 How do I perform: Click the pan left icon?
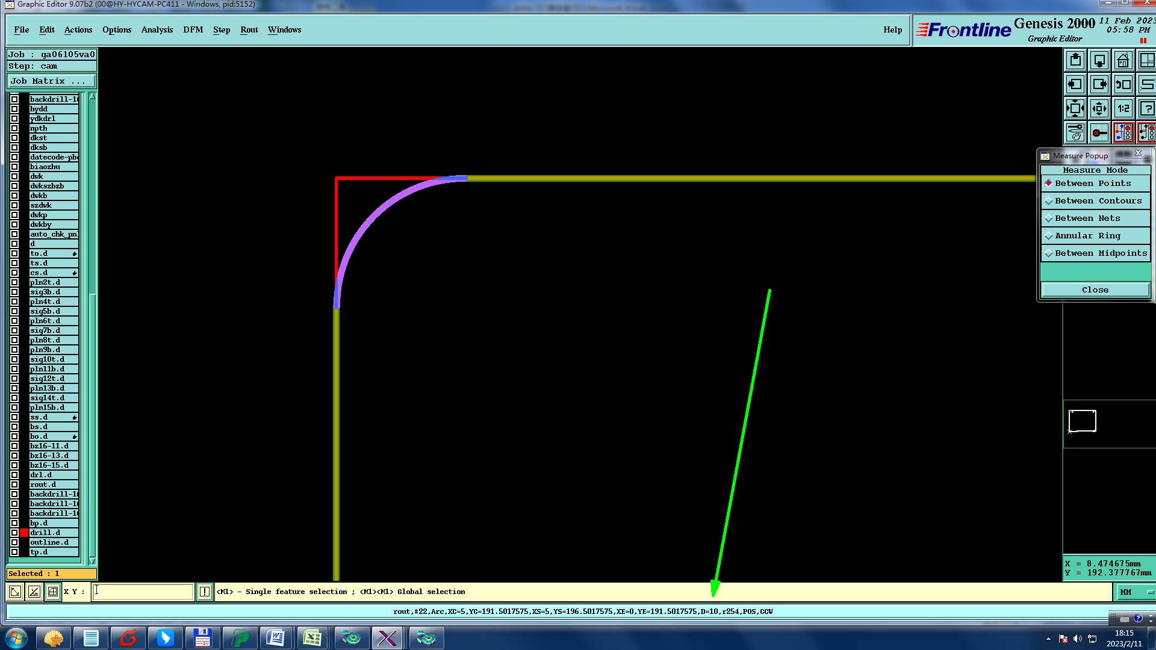(x=1075, y=85)
